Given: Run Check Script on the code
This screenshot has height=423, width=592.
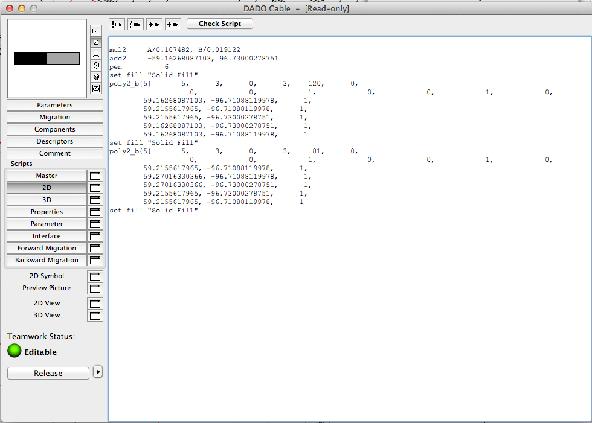Looking at the screenshot, I should (x=219, y=24).
